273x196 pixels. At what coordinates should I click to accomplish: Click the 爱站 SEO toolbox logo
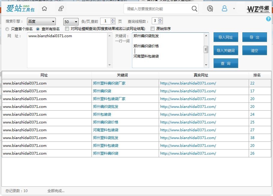[20, 9]
